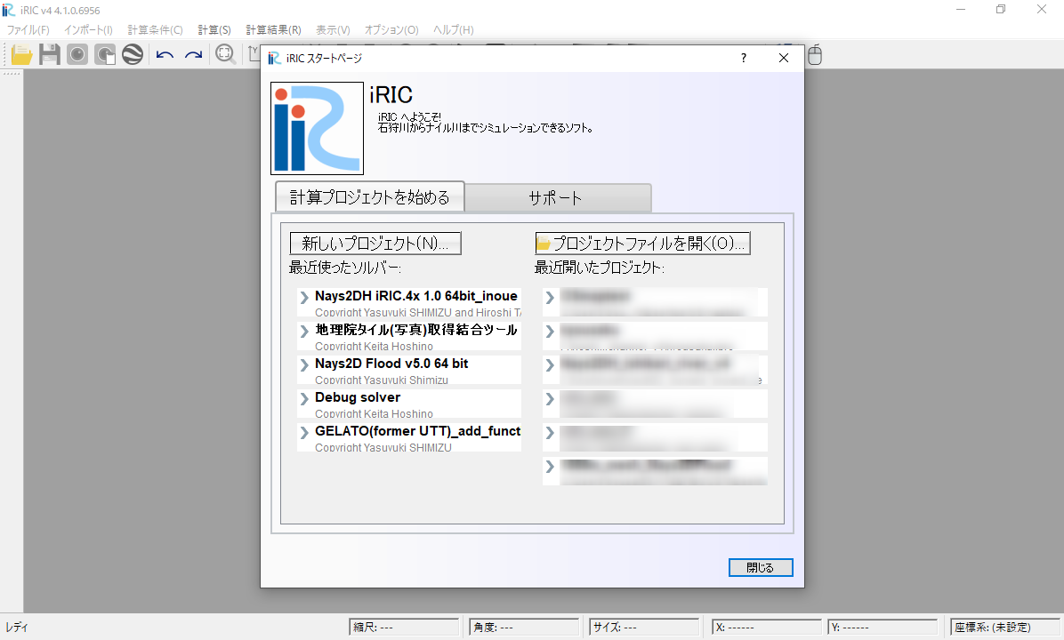The image size is (1064, 640).
Task: Click the toolbar drag handle grip at the left end
Action: [x=6, y=54]
